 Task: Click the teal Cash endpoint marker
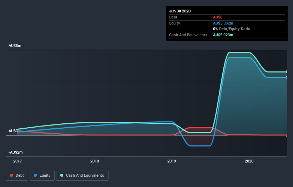coord(287,72)
